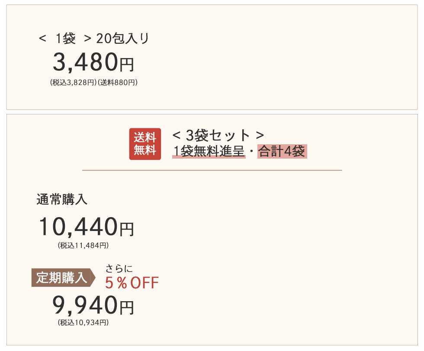Select the 9,940円 subscription price
Screen dimensions: 424x351
click(93, 305)
